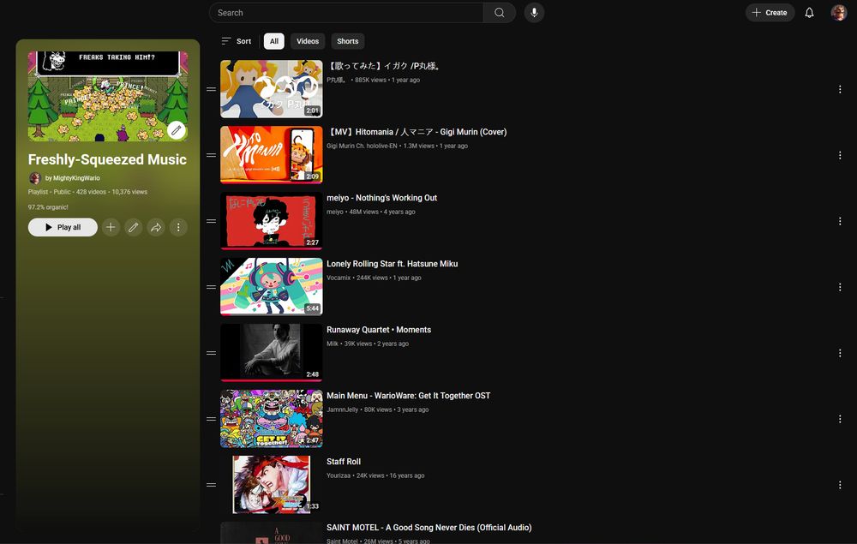Open options for Runaway Quartet Moments video
This screenshot has width=857, height=544.
click(x=840, y=353)
